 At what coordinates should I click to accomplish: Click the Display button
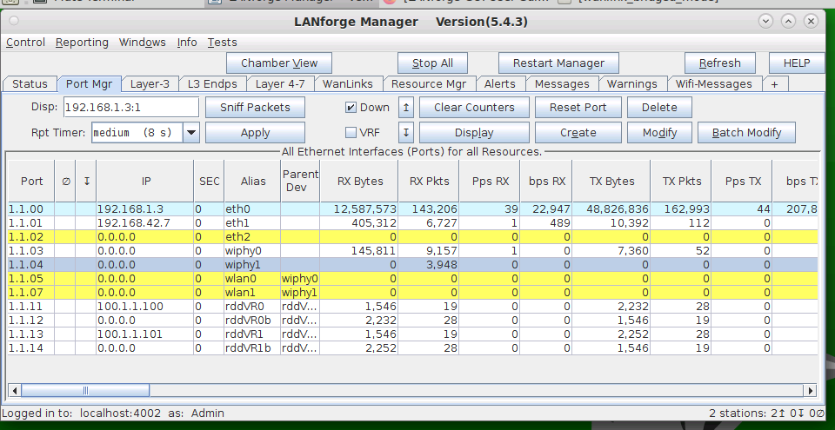(x=474, y=133)
